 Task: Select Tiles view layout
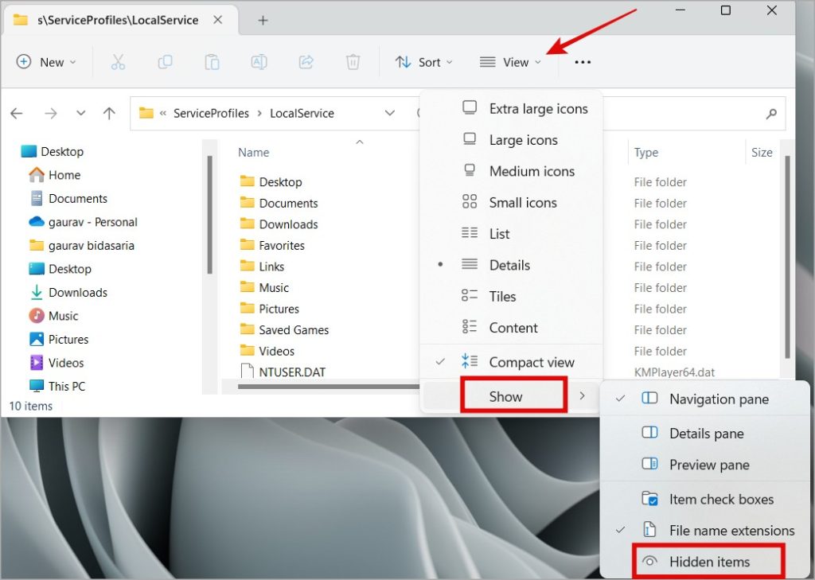511,296
